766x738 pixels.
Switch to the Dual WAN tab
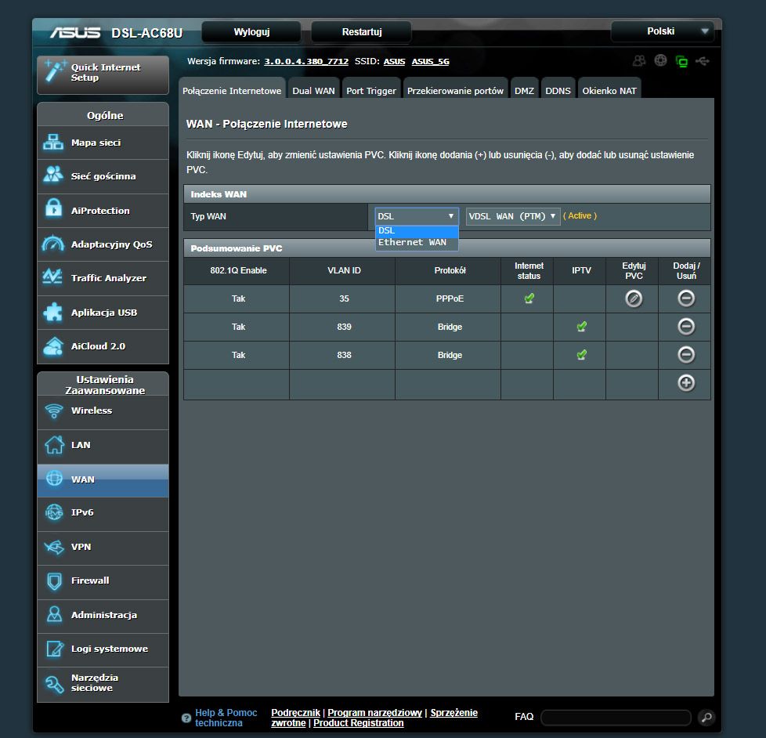click(x=313, y=91)
